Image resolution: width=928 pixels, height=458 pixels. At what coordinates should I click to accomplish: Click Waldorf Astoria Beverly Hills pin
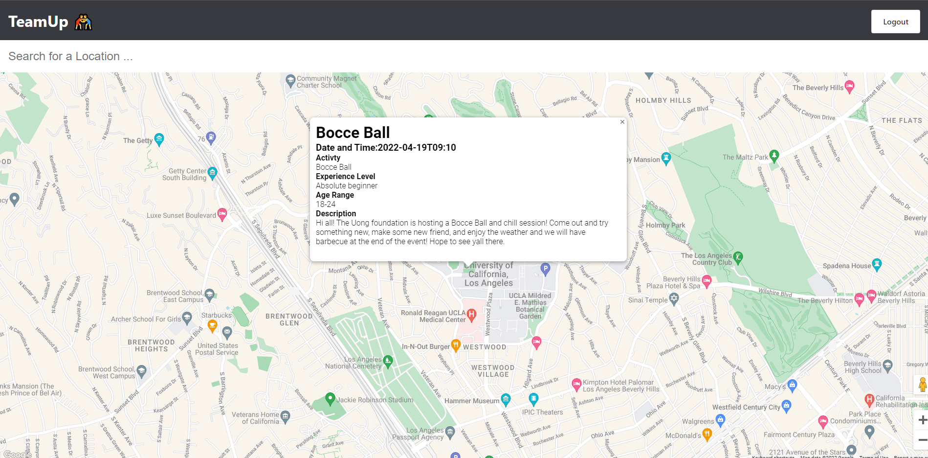tap(871, 296)
